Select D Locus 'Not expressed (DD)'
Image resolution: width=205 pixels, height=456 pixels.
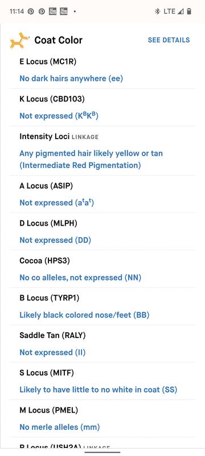[55, 240]
